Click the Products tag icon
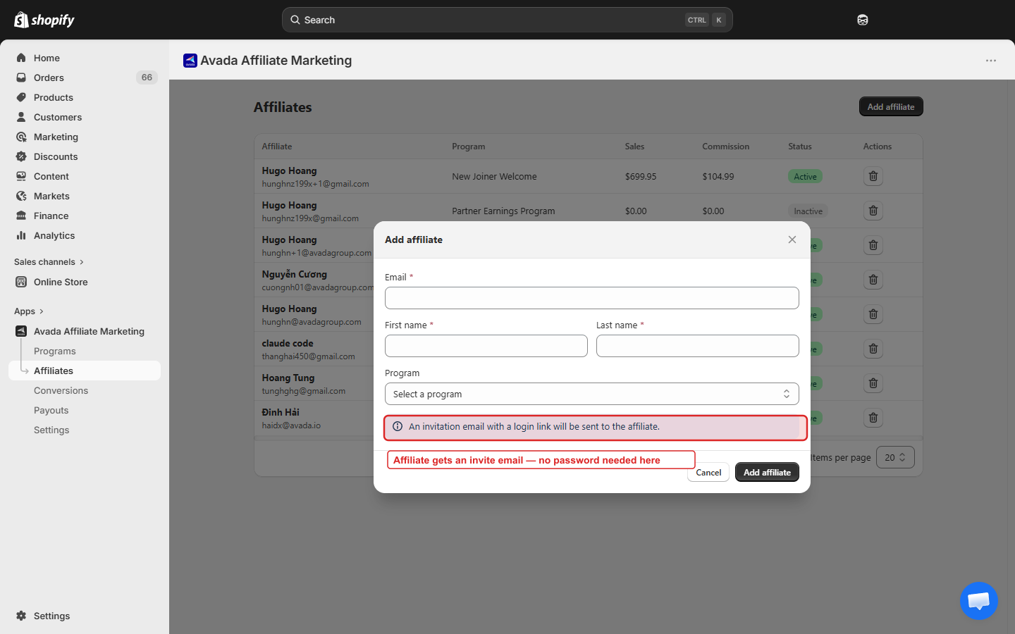Screen dimensions: 1015x634 coord(21,97)
